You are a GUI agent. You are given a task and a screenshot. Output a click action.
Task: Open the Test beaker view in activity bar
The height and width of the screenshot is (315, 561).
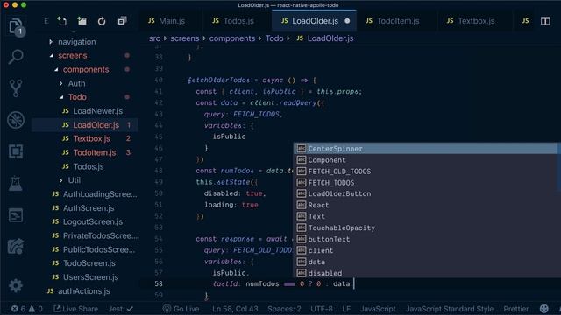(x=16, y=183)
